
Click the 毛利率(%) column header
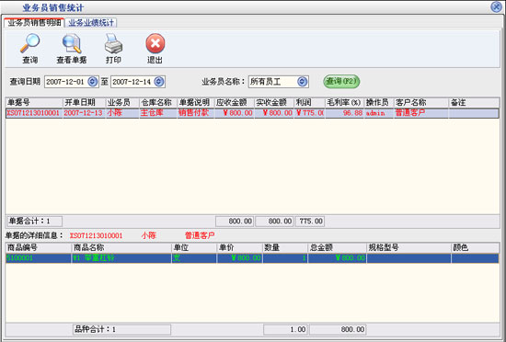coord(344,103)
